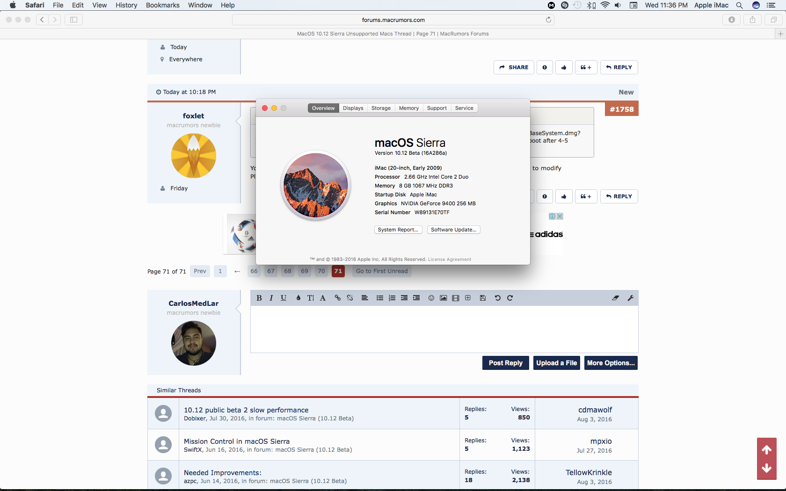This screenshot has height=491, width=786.
Task: Open the font family tool
Action: (x=323, y=298)
